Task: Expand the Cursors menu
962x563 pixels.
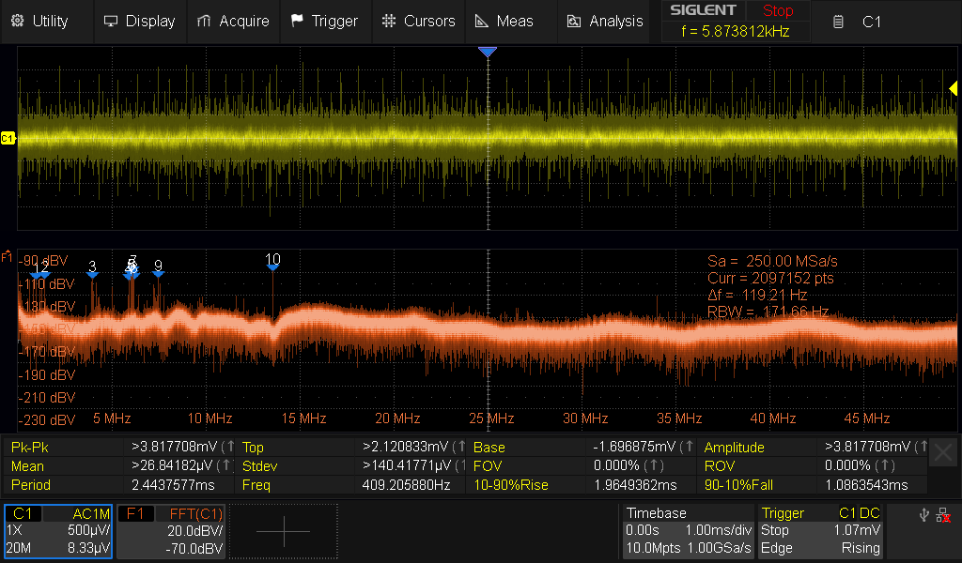Action: [419, 21]
